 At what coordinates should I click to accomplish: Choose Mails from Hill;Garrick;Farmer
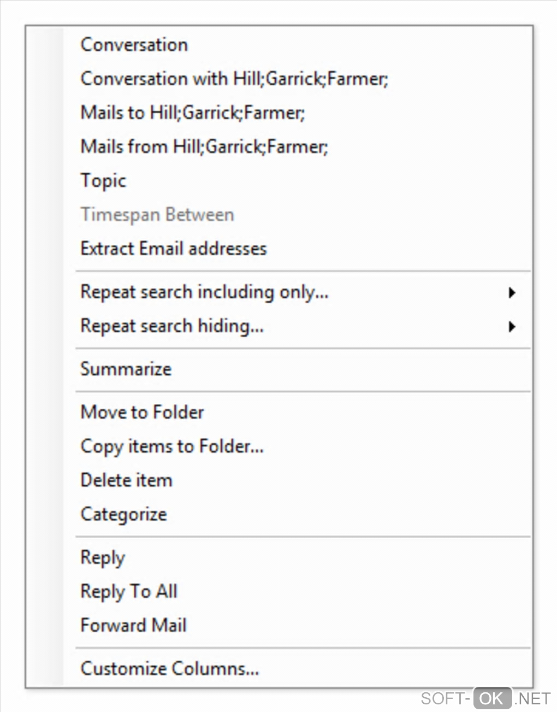pyautogui.click(x=204, y=146)
